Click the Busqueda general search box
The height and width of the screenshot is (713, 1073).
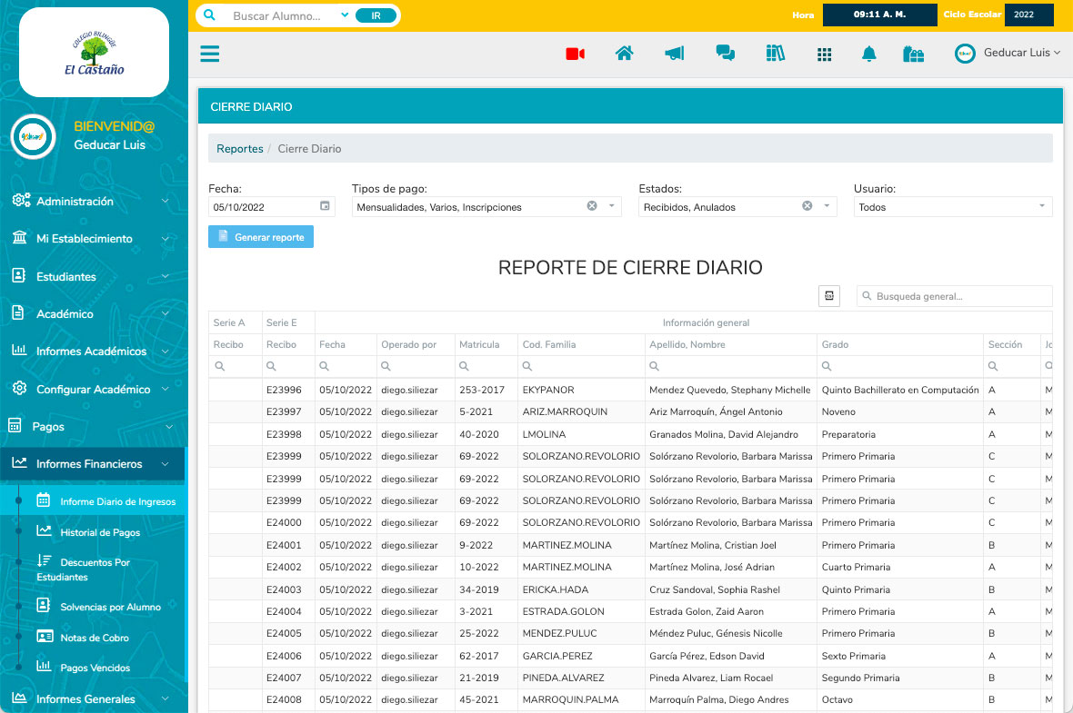(x=955, y=296)
